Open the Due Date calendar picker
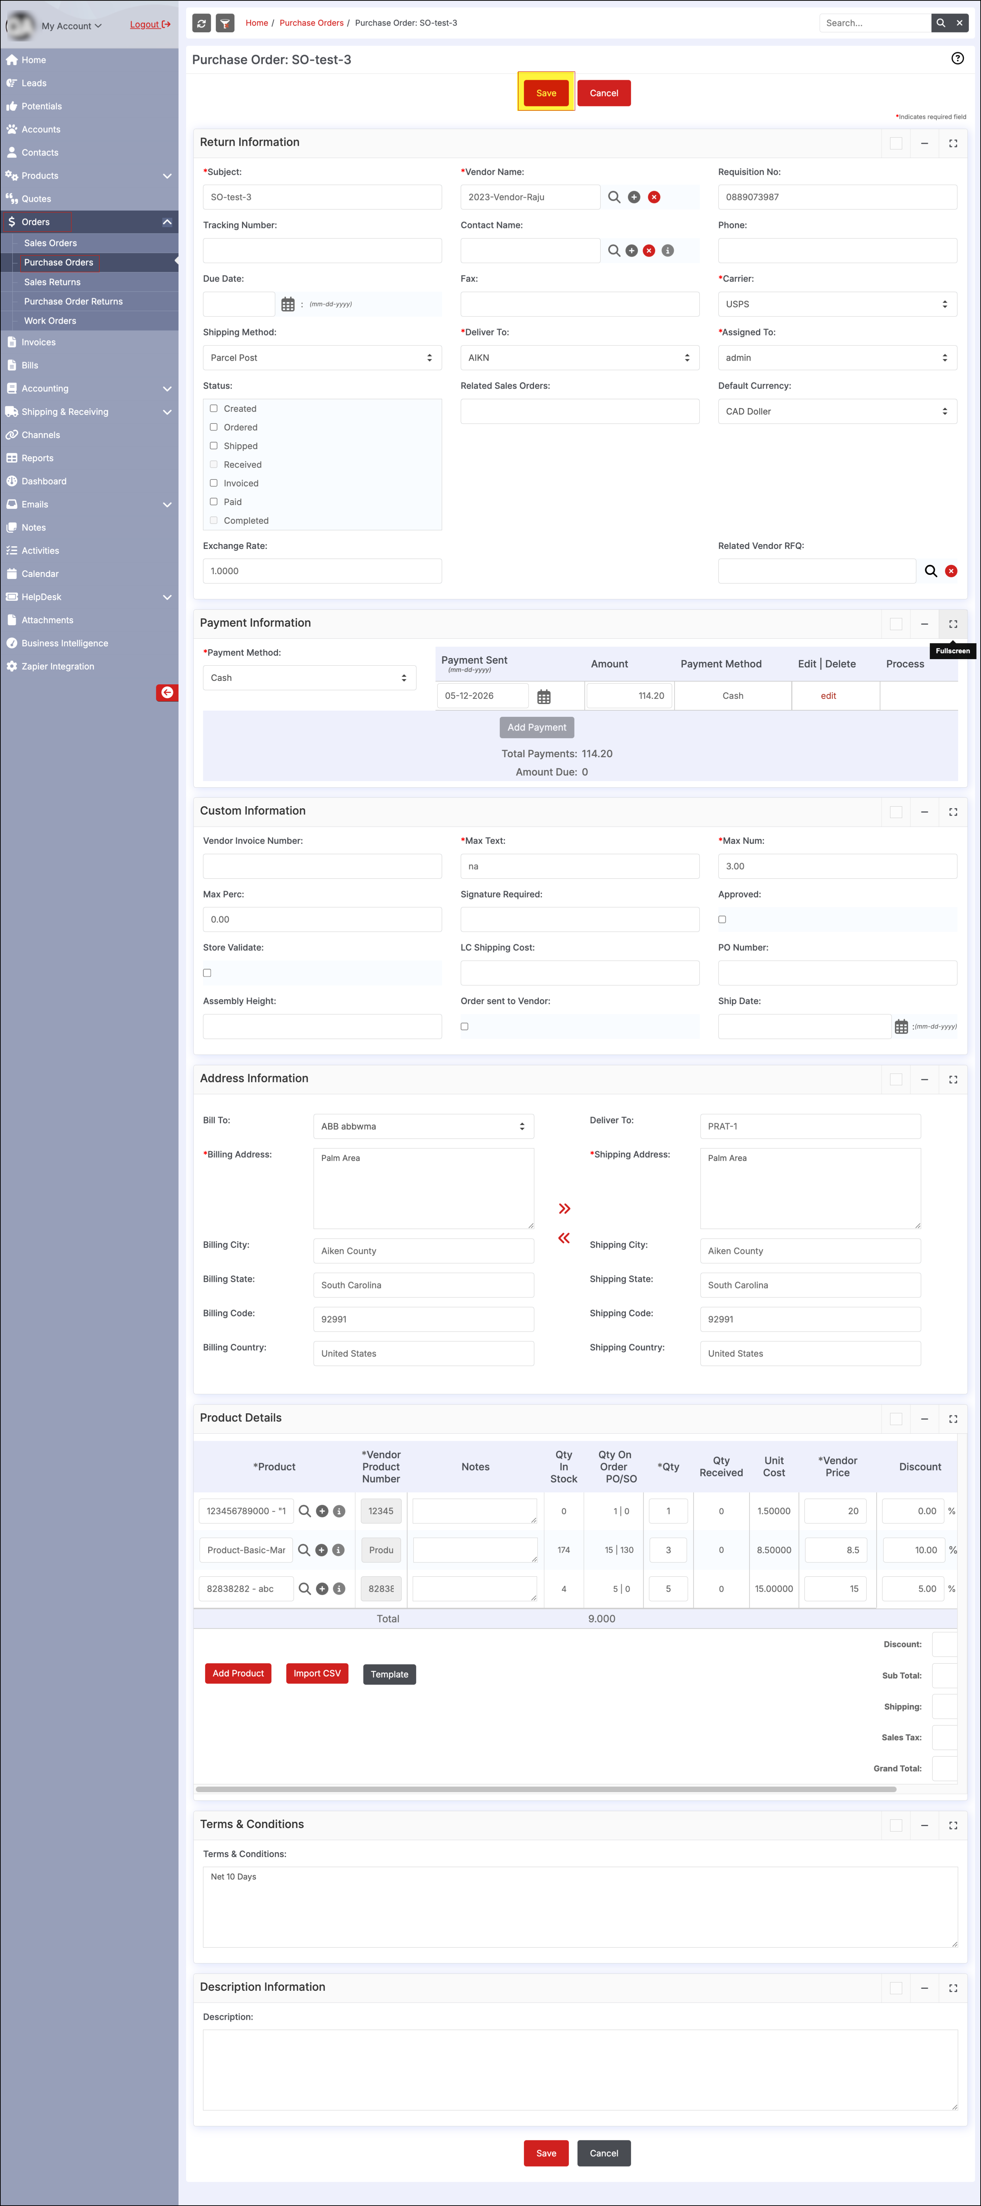This screenshot has height=2206, width=981. 288,304
